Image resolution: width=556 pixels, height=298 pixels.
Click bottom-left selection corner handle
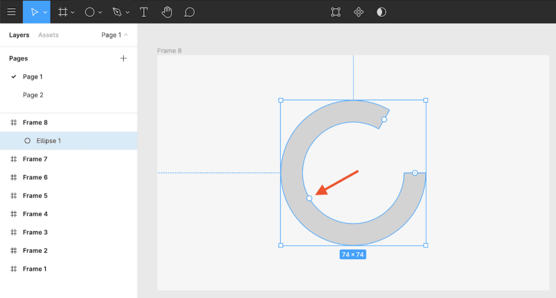pos(281,245)
